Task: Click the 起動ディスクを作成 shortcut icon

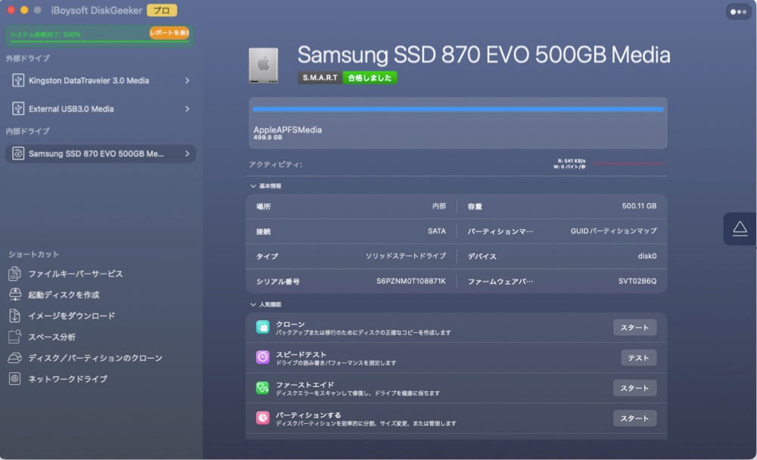Action: [x=14, y=294]
